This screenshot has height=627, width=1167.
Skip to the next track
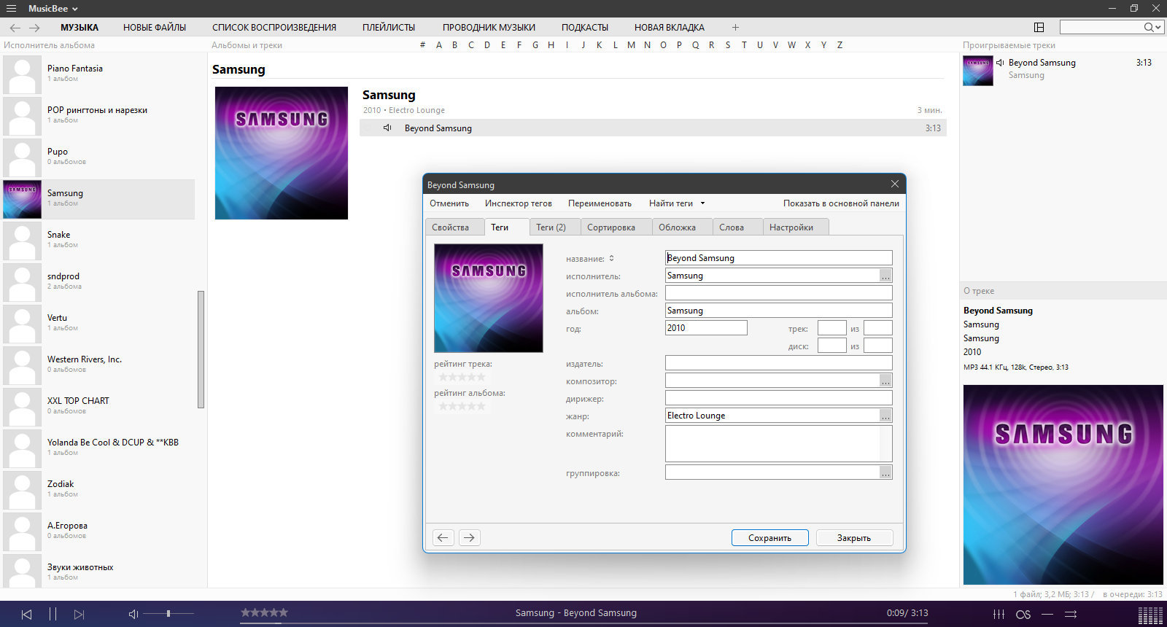click(x=80, y=614)
